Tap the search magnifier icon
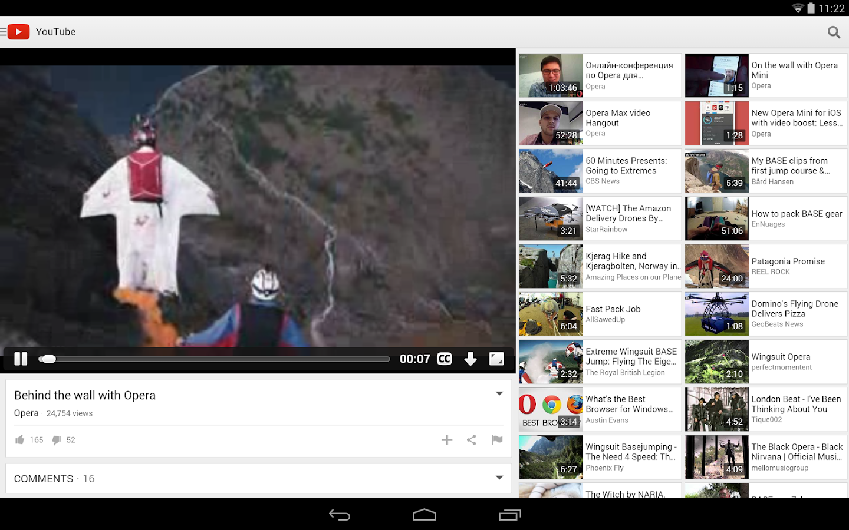 (834, 32)
